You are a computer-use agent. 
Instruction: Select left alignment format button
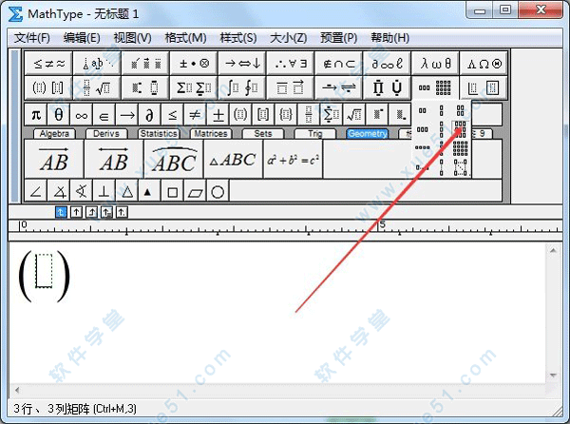pyautogui.click(x=61, y=212)
